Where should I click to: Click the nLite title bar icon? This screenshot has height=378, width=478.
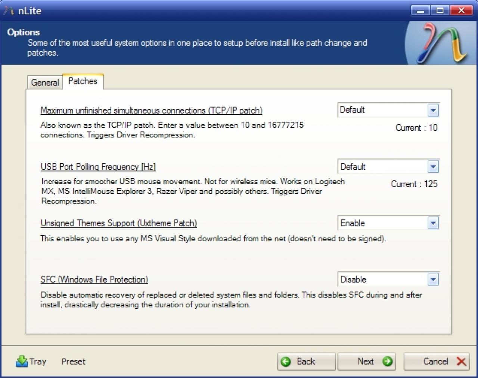pyautogui.click(x=8, y=11)
